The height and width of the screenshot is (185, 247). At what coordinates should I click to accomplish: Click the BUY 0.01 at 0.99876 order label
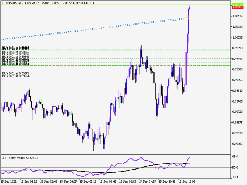coord(16,73)
